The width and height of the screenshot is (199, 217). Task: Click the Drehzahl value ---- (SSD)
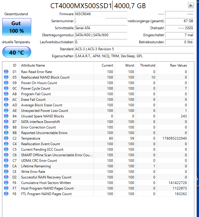(180, 28)
